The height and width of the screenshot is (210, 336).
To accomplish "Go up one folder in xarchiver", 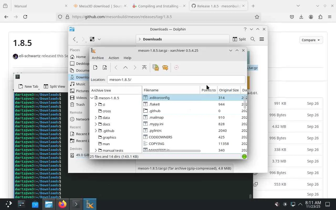I will (125, 67).
